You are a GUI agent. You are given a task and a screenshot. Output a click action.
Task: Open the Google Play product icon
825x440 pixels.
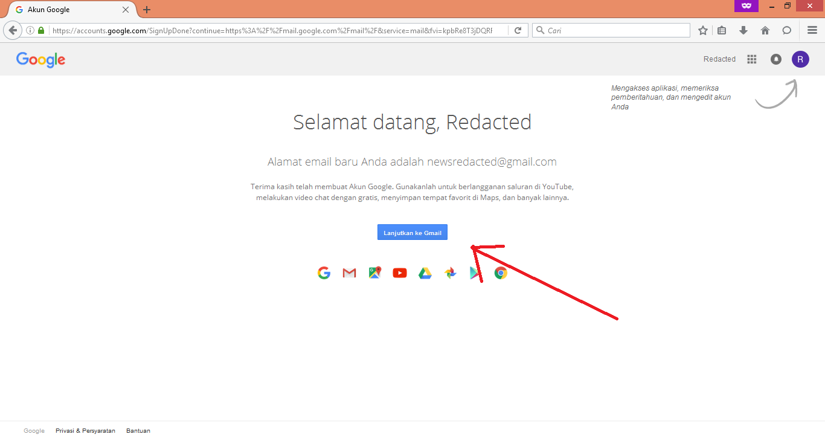click(x=475, y=273)
